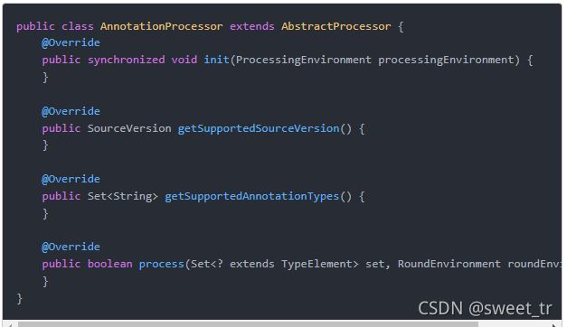Viewport: 567px width, 327px height.
Task: Click the horizontal scrollbar thumb below the code
Action: click(x=248, y=324)
